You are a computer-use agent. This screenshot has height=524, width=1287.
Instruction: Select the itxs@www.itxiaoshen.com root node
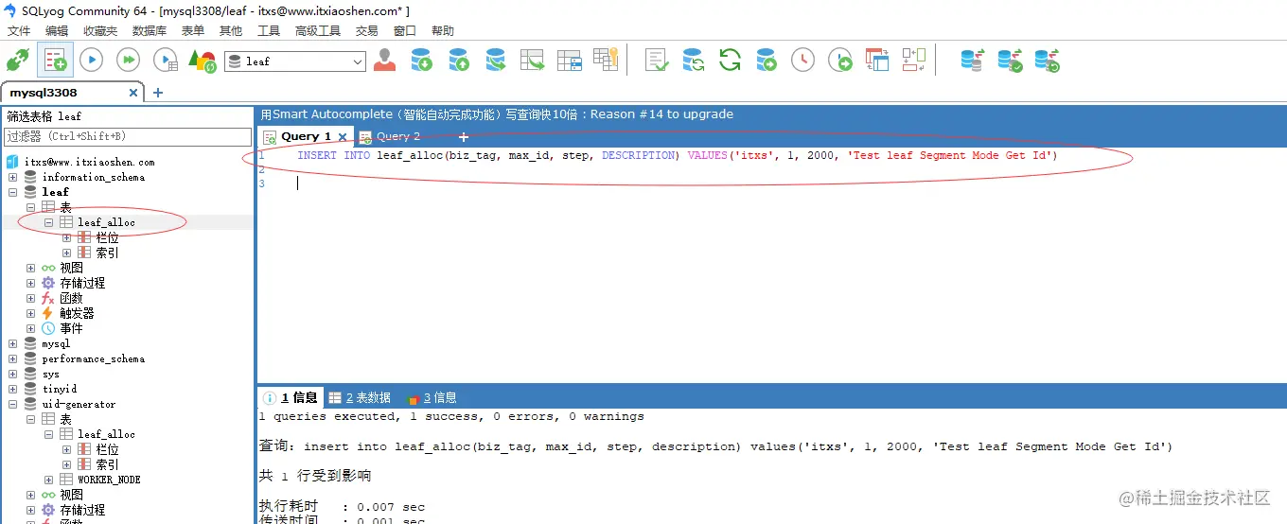[x=89, y=162]
